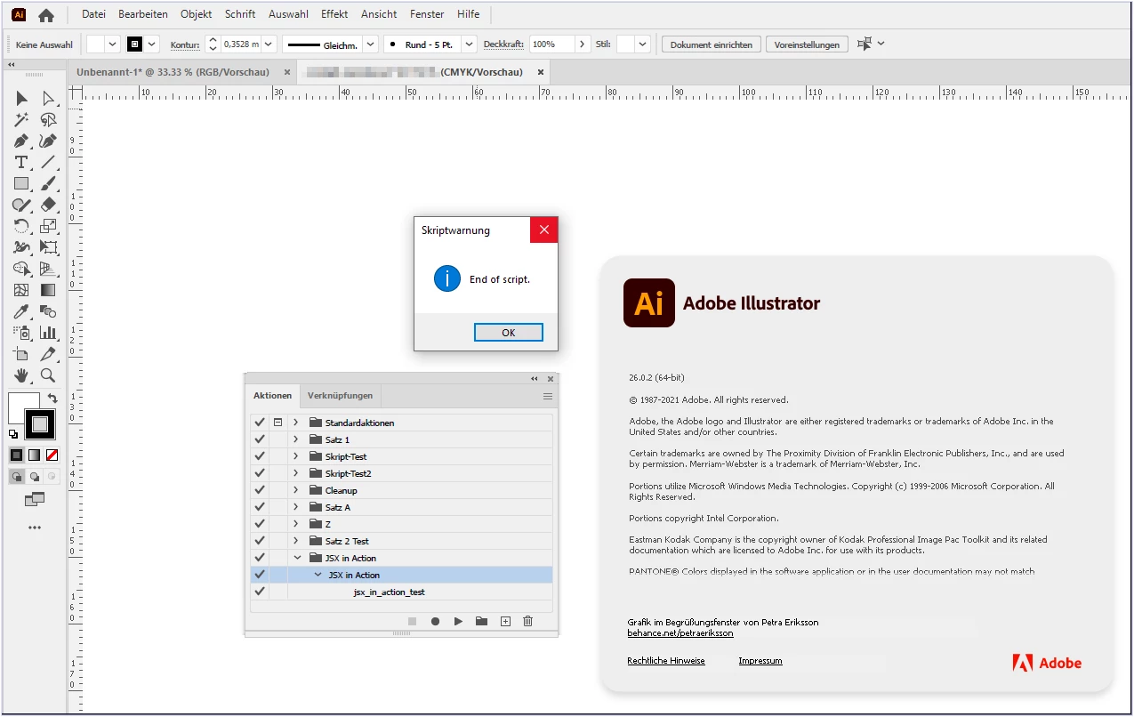Select the Paintbrush tool
The height and width of the screenshot is (717, 1134).
point(48,183)
